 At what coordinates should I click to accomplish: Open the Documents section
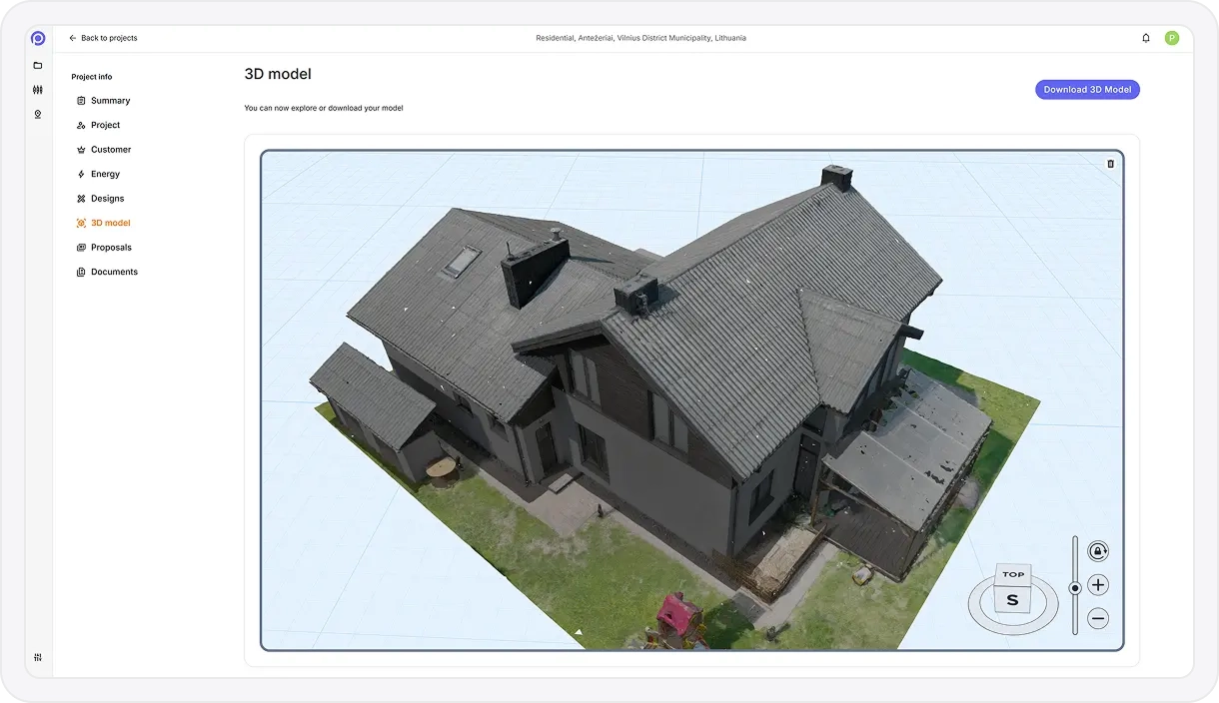pyautogui.click(x=114, y=272)
